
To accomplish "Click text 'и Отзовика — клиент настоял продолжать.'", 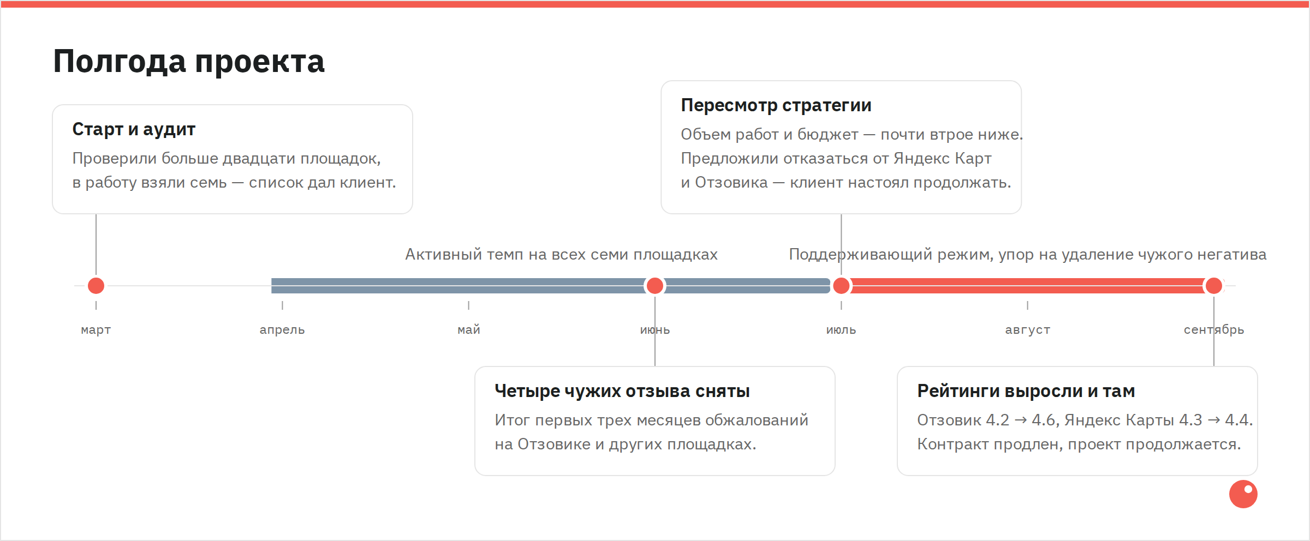I will tap(846, 183).
